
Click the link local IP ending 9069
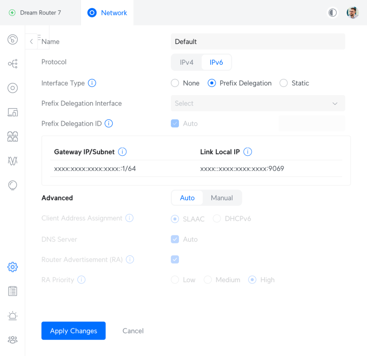(x=242, y=169)
